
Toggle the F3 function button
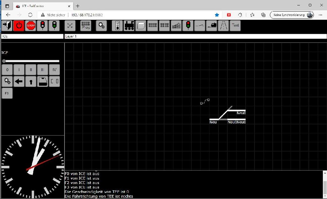click(x=7, y=93)
